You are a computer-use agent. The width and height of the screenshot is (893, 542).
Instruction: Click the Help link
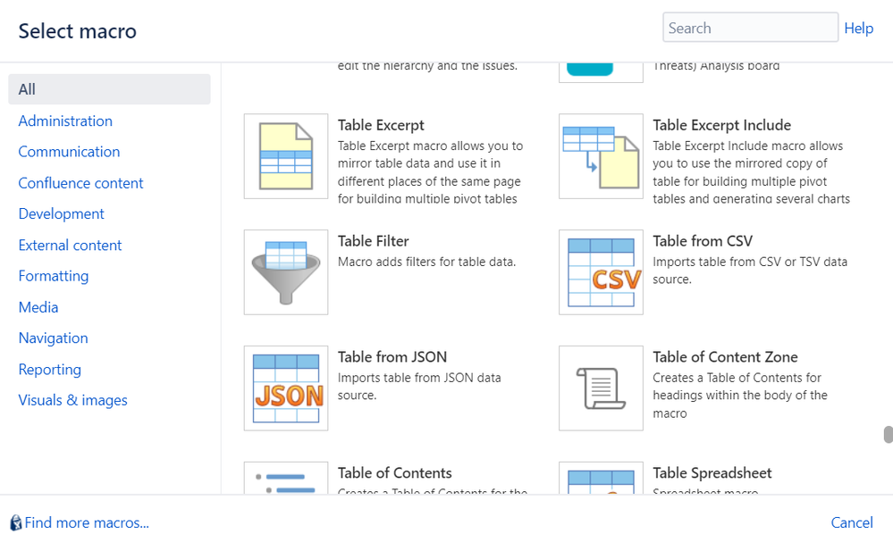pyautogui.click(x=858, y=29)
